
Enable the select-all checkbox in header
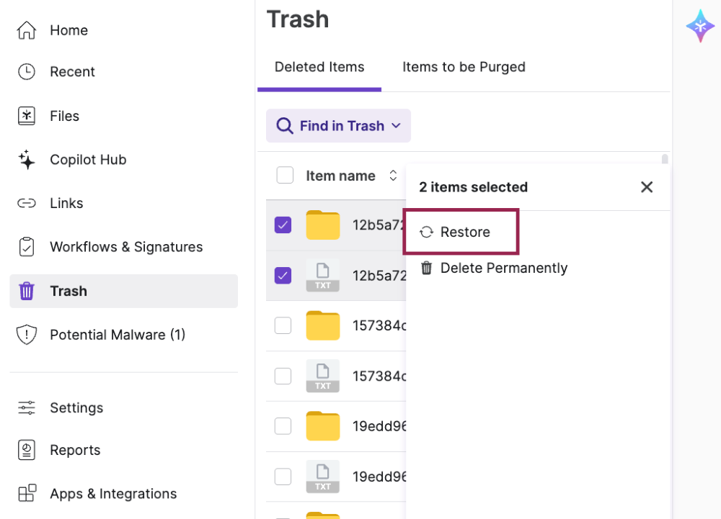tap(285, 174)
